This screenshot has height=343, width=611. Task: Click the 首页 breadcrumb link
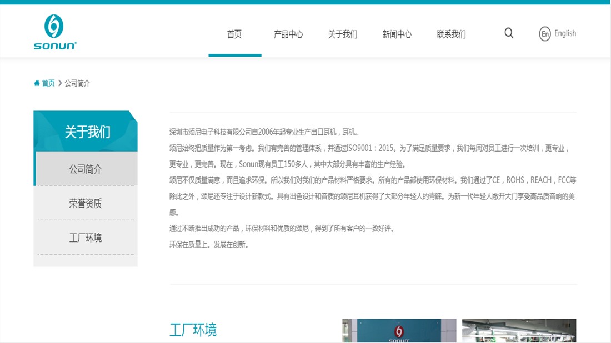point(47,83)
